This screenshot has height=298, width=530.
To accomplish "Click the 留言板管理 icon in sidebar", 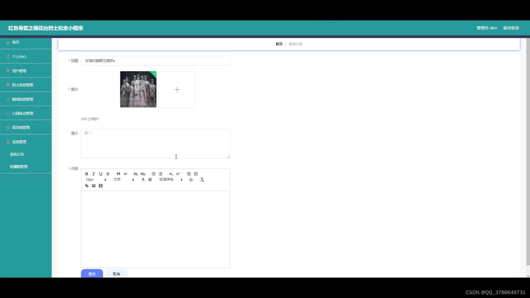I will click(8, 127).
